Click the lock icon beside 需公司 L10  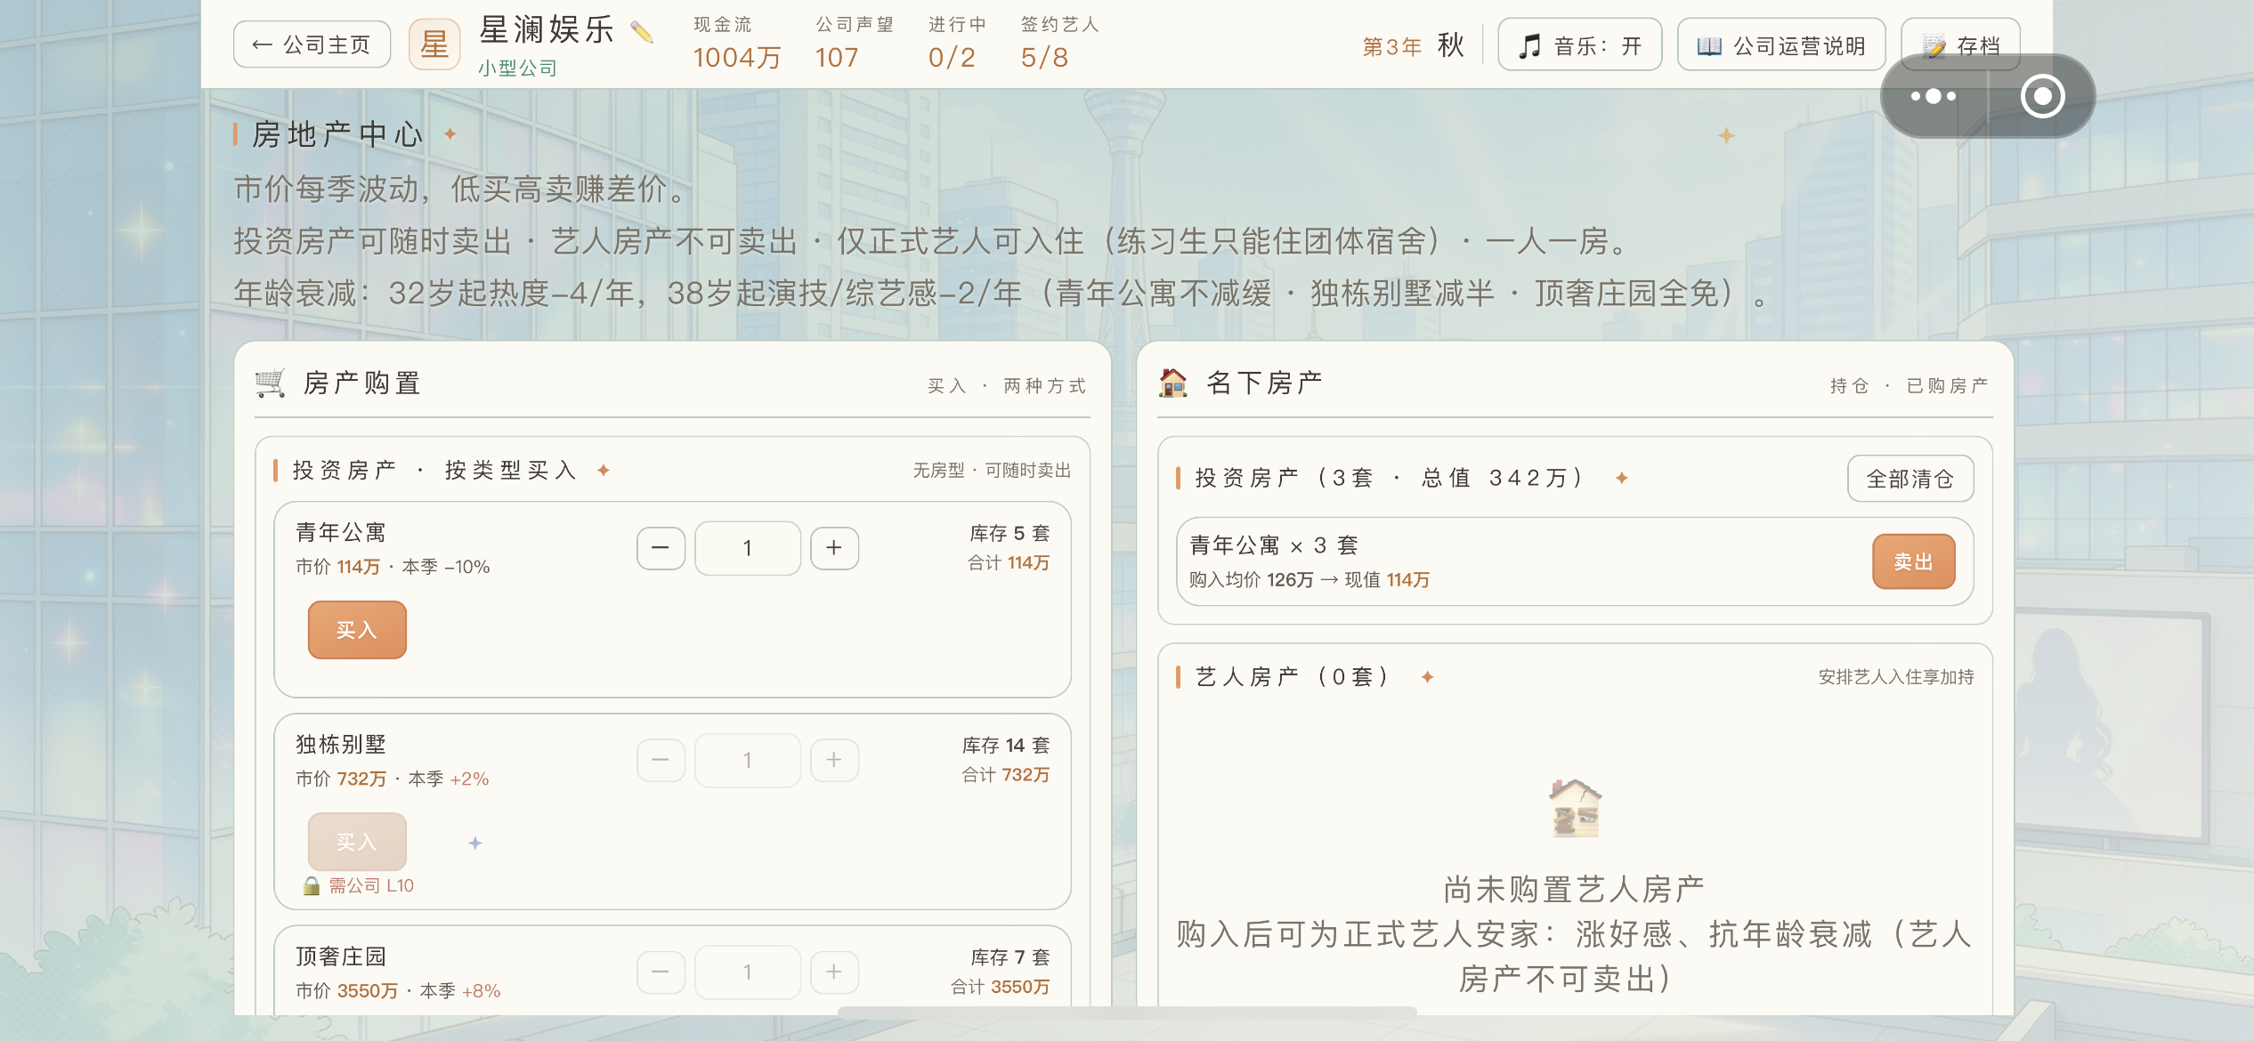tap(312, 885)
